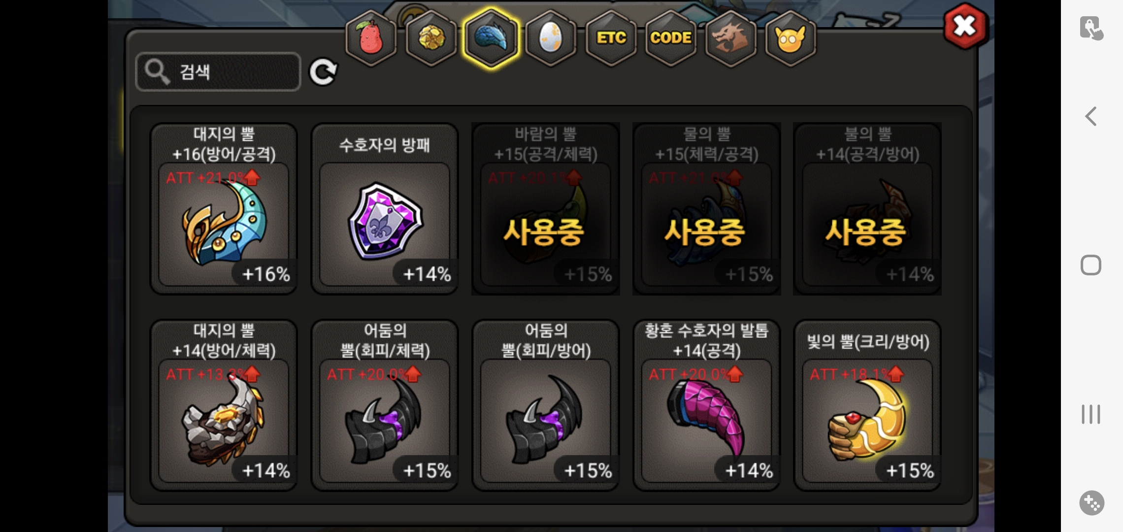Select the golden 빛의 뿔(크리/방어) item
The height and width of the screenshot is (532, 1123).
pyautogui.click(x=868, y=405)
